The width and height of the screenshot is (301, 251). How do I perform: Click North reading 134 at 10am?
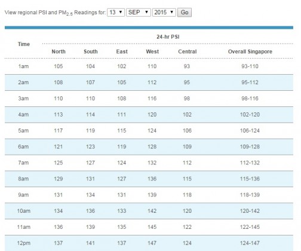tap(59, 211)
